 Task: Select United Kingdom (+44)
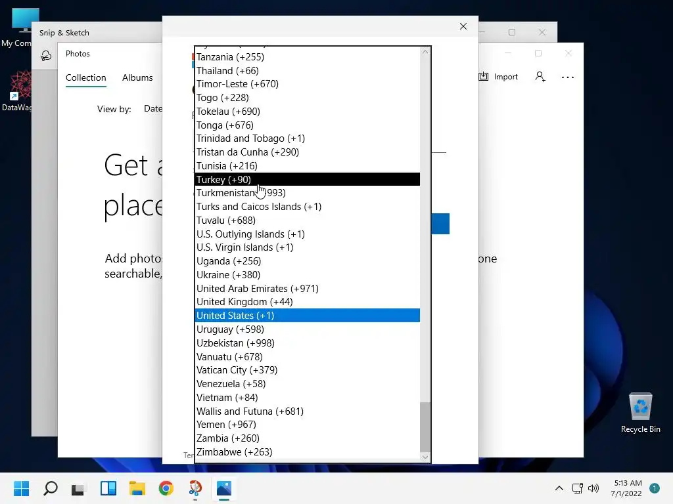(308, 302)
